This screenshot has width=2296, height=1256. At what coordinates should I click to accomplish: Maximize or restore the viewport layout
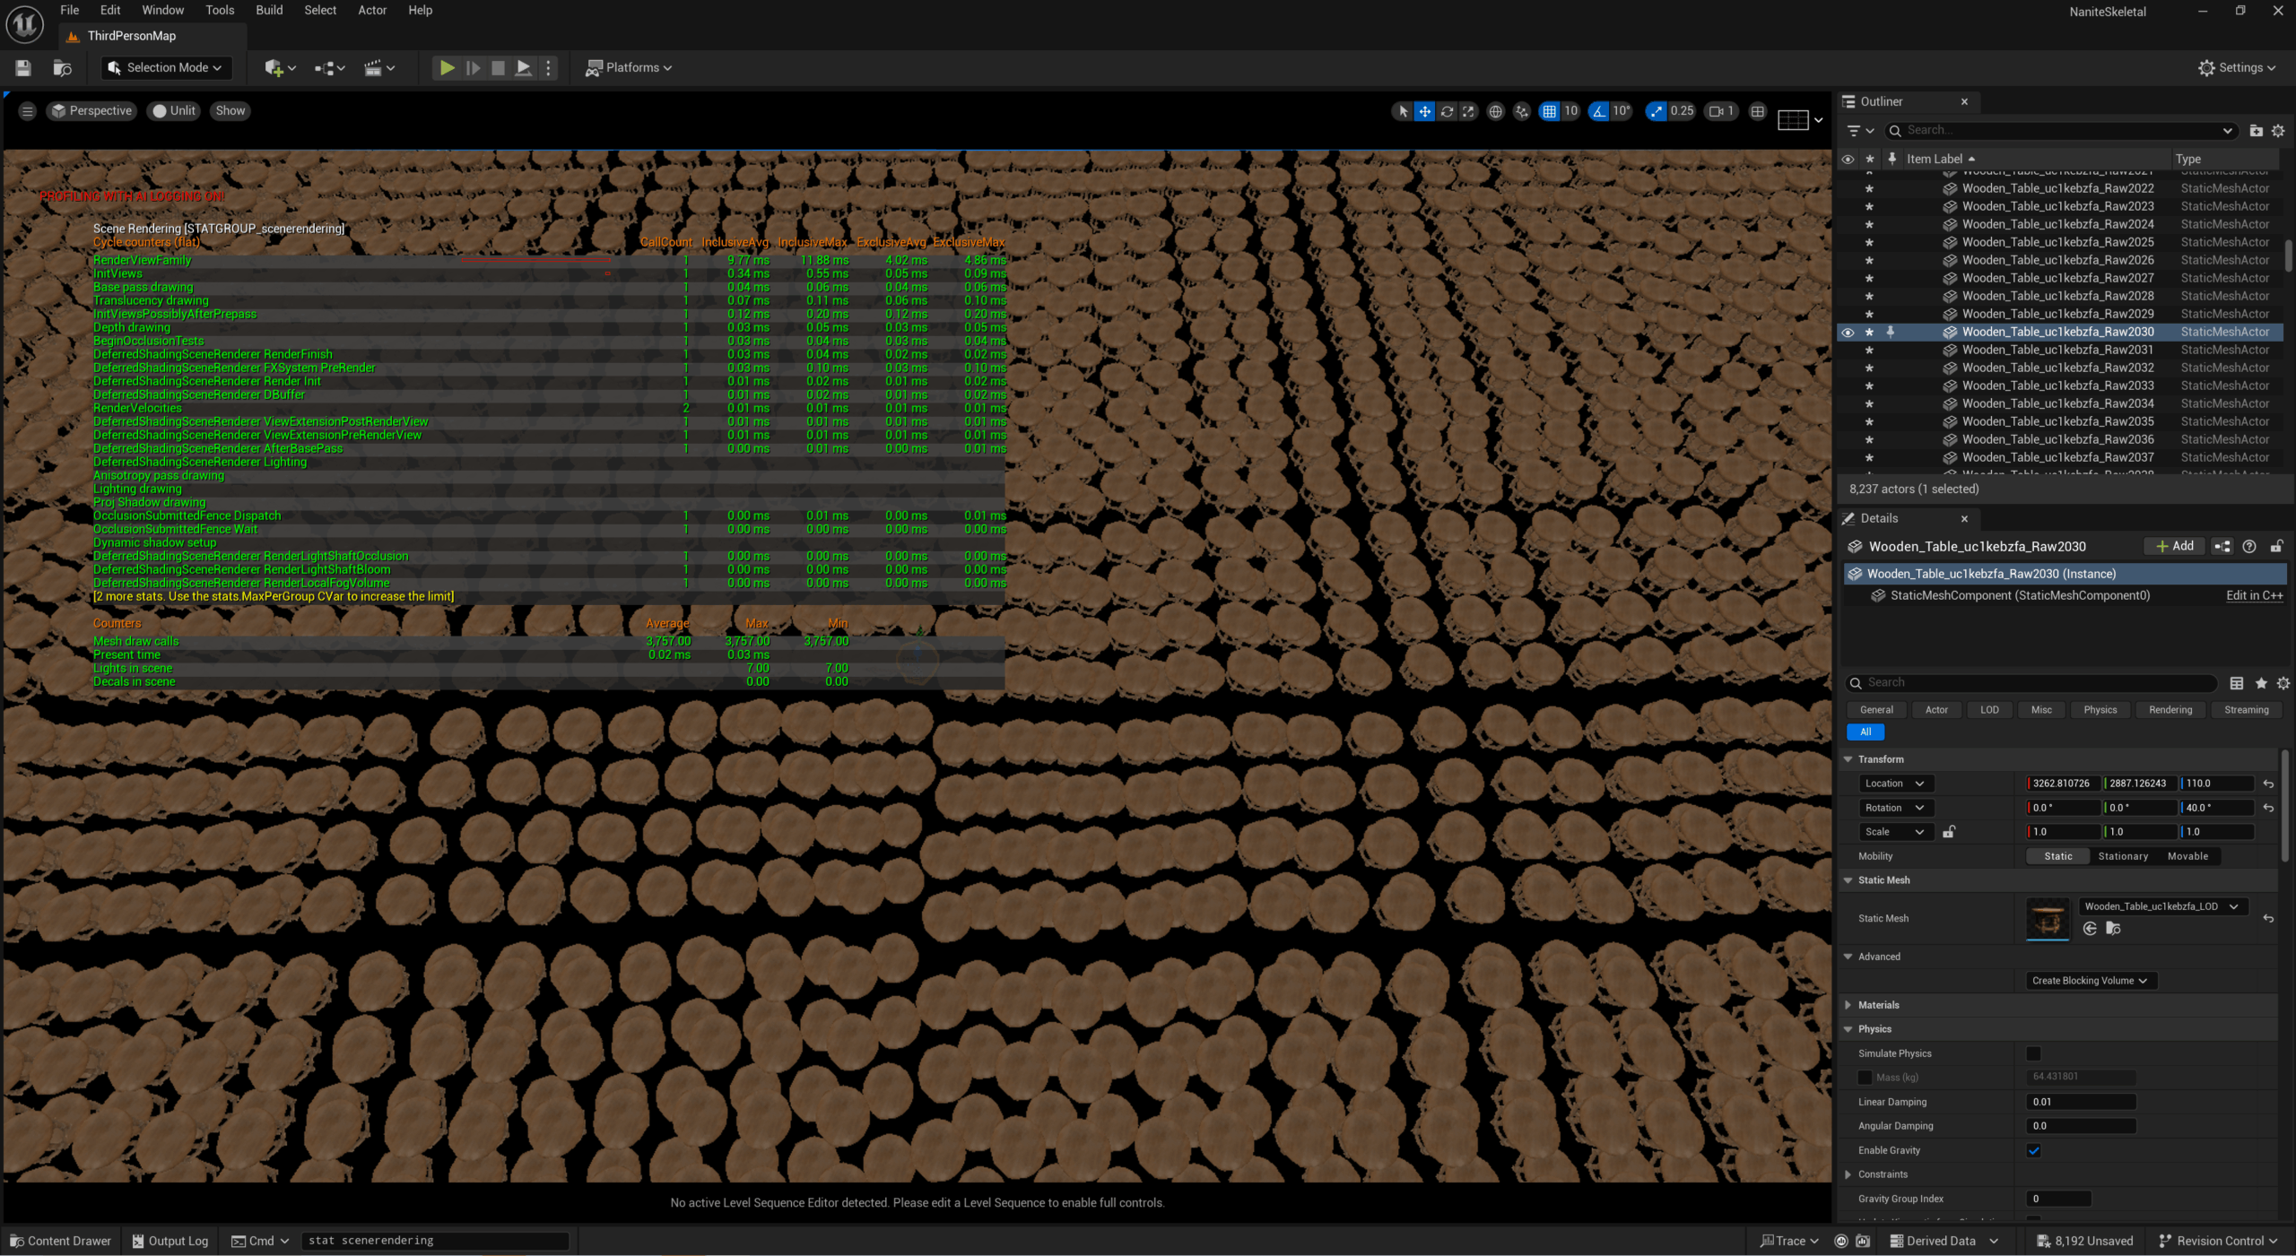(1757, 111)
